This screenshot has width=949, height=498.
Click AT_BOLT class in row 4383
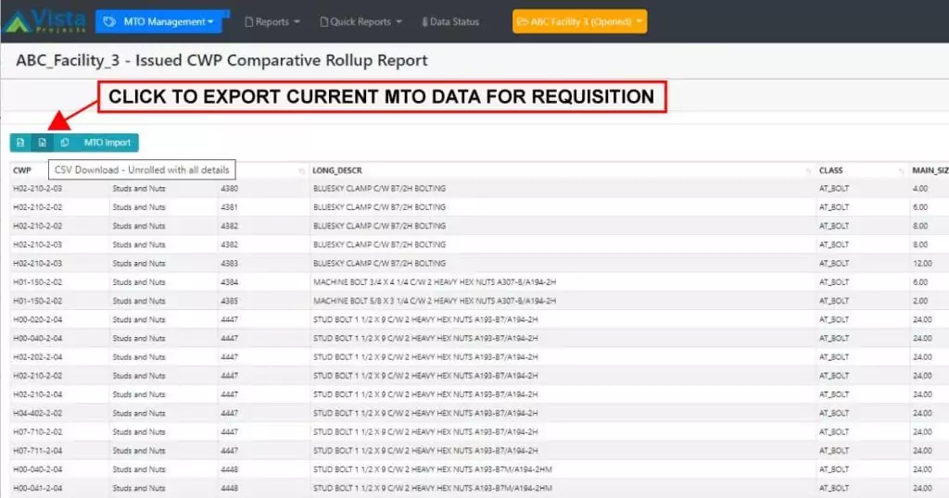834,264
